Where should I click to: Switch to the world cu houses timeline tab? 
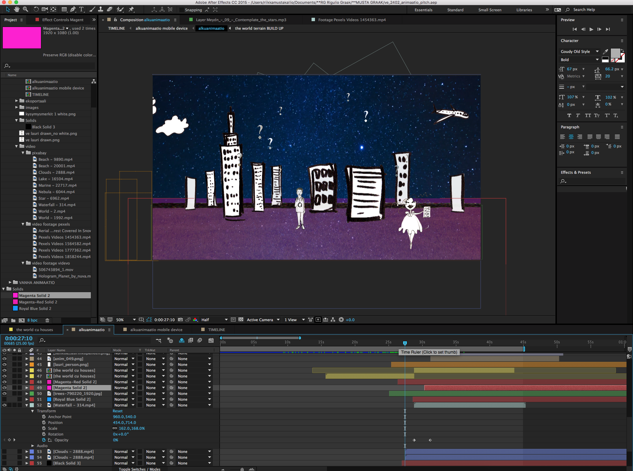[35, 330]
